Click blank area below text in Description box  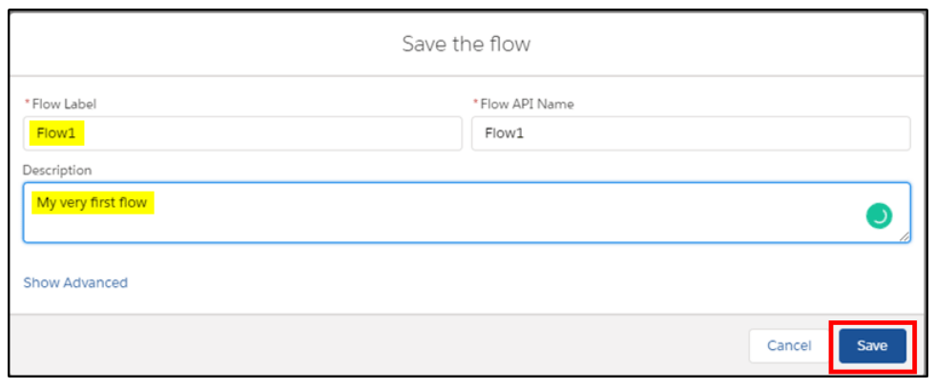tap(418, 230)
